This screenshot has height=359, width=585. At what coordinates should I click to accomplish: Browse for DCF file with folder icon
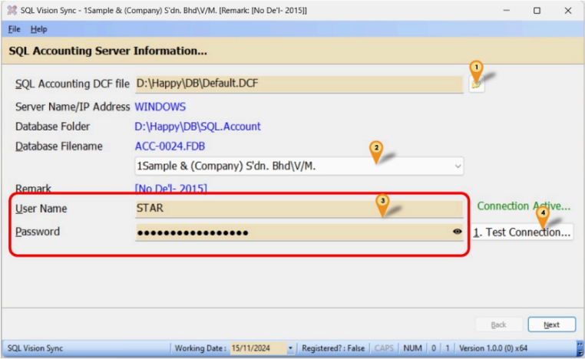[477, 84]
